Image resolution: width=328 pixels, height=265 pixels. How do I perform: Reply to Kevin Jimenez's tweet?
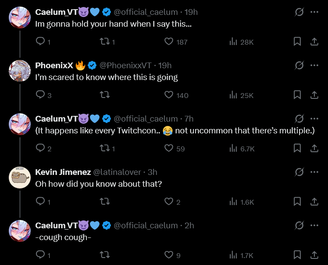40,202
